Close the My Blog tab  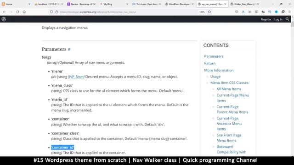(127, 4)
